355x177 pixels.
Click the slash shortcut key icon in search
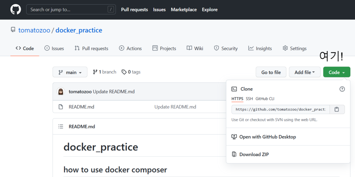coord(111,9)
